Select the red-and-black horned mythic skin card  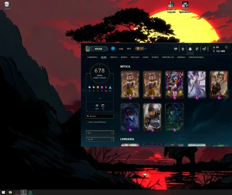tap(219, 84)
